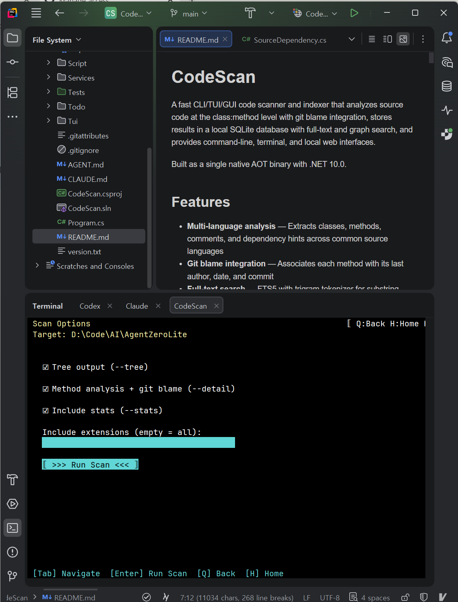Open the Database tool window
Screen dimensions: 458x602
click(447, 86)
